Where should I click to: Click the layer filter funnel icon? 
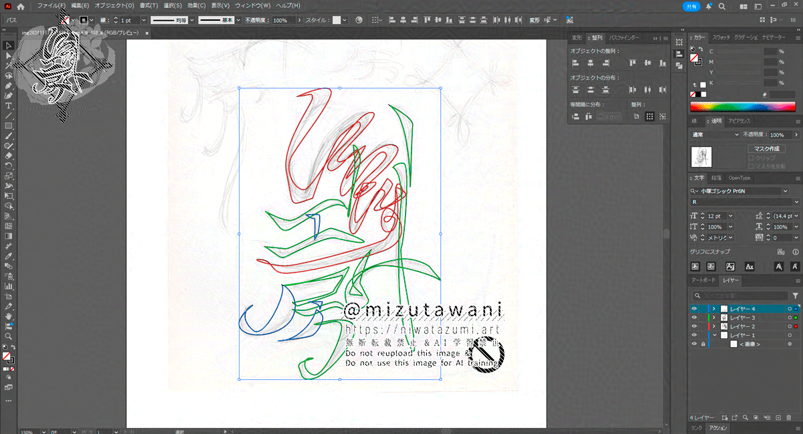click(795, 295)
